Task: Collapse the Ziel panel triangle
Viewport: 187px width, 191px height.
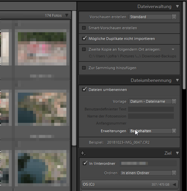Action: tap(177, 153)
